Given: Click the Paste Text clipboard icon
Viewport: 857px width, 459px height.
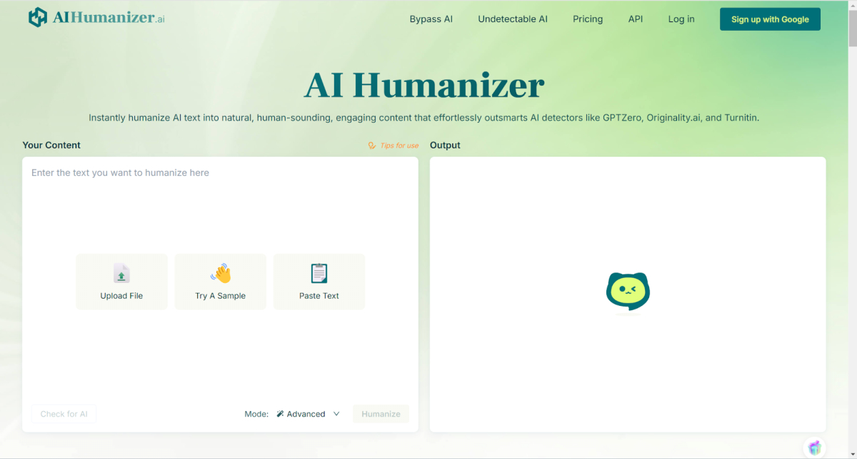Looking at the screenshot, I should [x=319, y=274].
